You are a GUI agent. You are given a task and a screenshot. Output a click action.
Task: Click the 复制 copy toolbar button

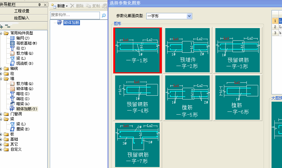point(93,6)
